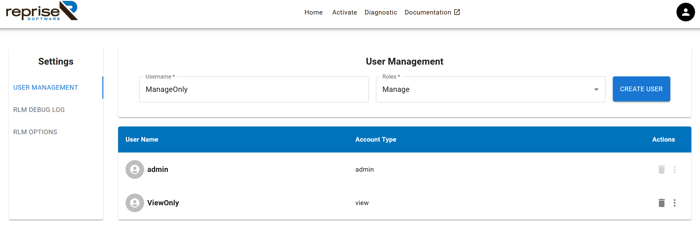Delete the ViewOnly user with trash icon
The width and height of the screenshot is (700, 231).
[x=661, y=203]
